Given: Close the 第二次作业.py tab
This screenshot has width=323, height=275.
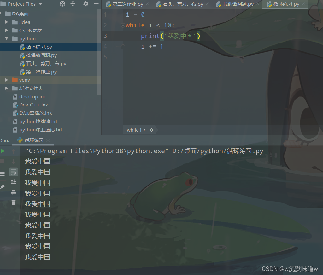Looking at the screenshot, I should click(x=147, y=4).
